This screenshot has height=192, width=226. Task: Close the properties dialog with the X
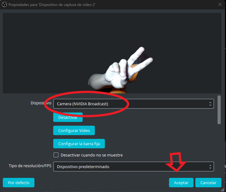coord(220,4)
